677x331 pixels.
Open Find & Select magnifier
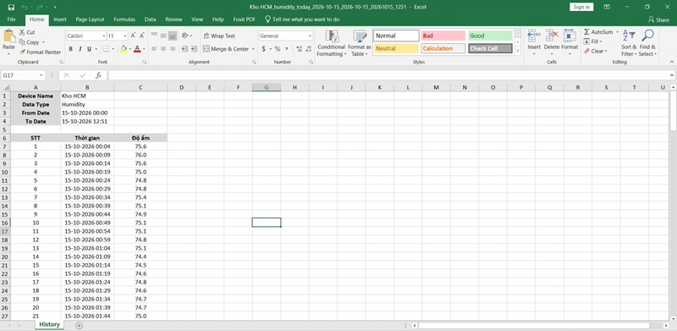coord(647,42)
